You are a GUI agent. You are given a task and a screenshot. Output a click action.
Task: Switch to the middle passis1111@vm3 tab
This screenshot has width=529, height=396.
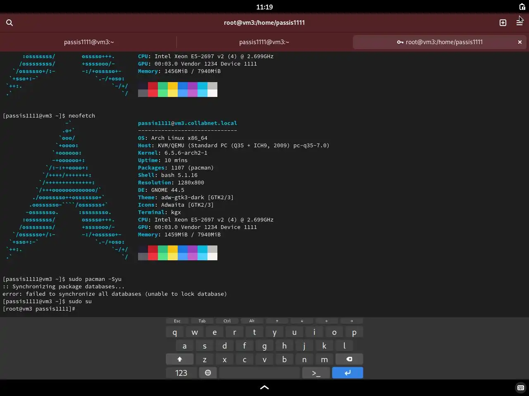pos(264,42)
